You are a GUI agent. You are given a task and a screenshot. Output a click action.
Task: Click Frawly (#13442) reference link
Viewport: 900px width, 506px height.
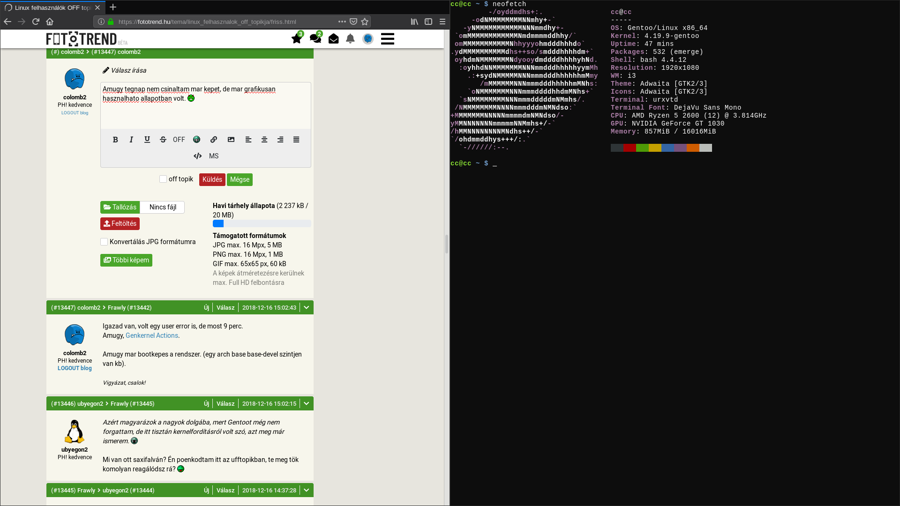[x=130, y=307]
